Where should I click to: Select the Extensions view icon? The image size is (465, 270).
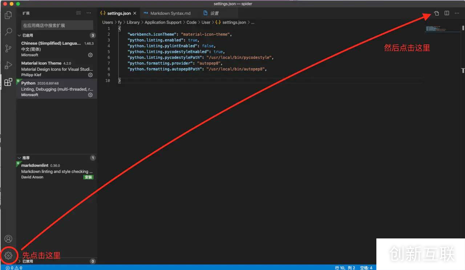pyautogui.click(x=8, y=82)
